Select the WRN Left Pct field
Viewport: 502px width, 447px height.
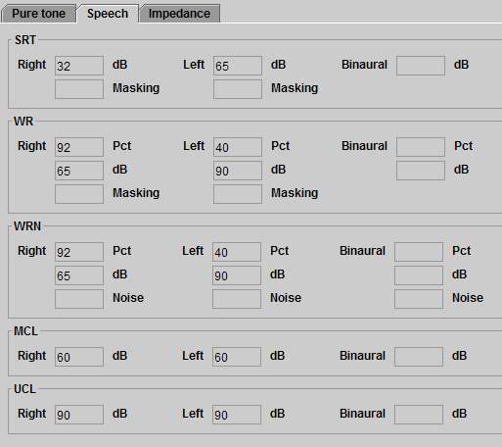[x=237, y=252]
